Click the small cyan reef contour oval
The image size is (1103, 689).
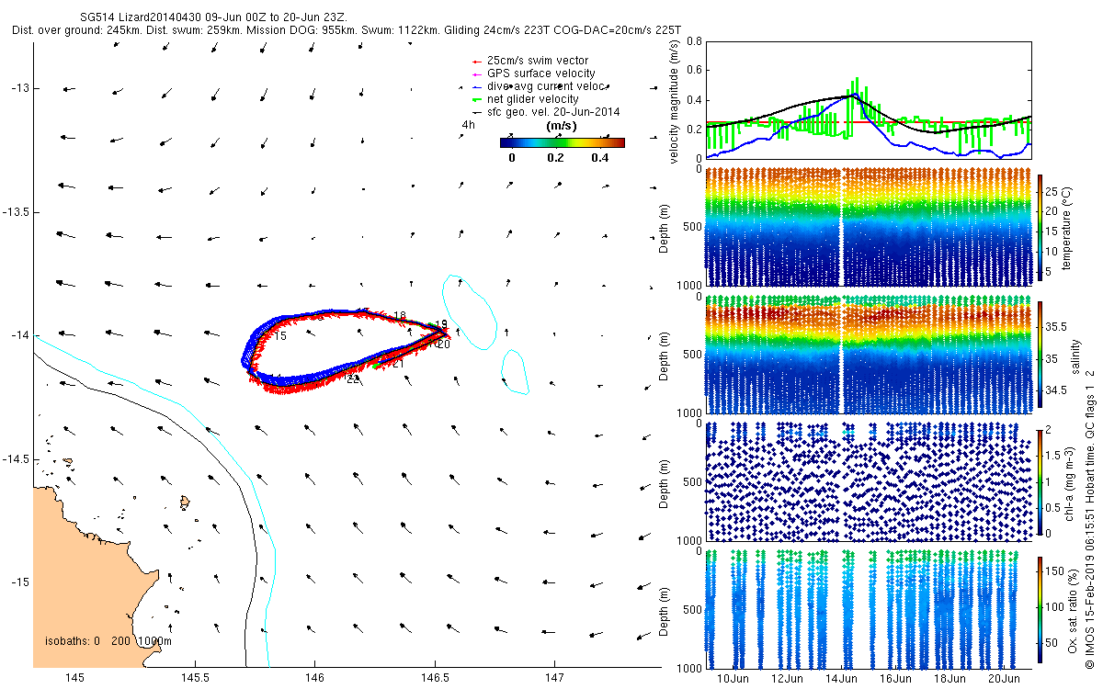[x=515, y=371]
